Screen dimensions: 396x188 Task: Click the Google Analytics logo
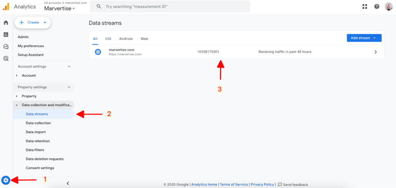click(6, 7)
